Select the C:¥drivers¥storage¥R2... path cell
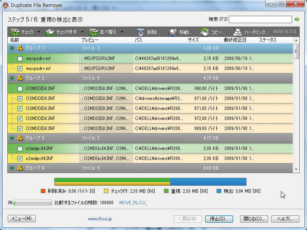The height and width of the screenshot is (230, 307). [x=159, y=98]
